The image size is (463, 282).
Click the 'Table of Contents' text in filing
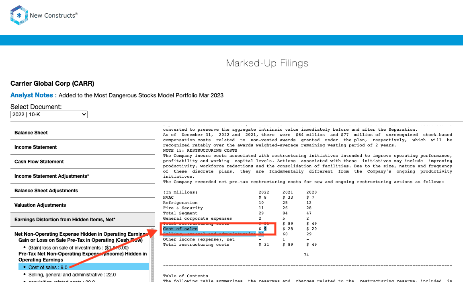[x=185, y=276]
